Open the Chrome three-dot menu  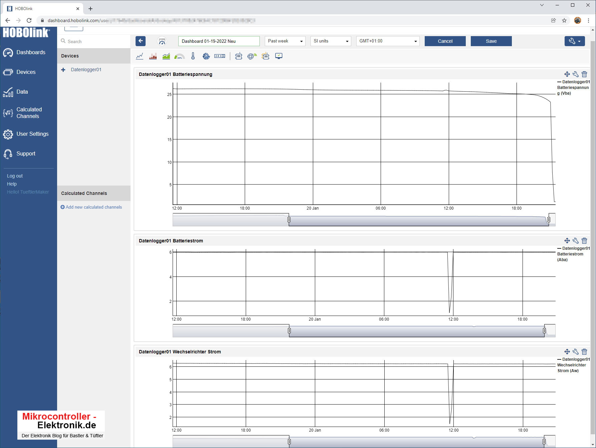[x=588, y=20]
